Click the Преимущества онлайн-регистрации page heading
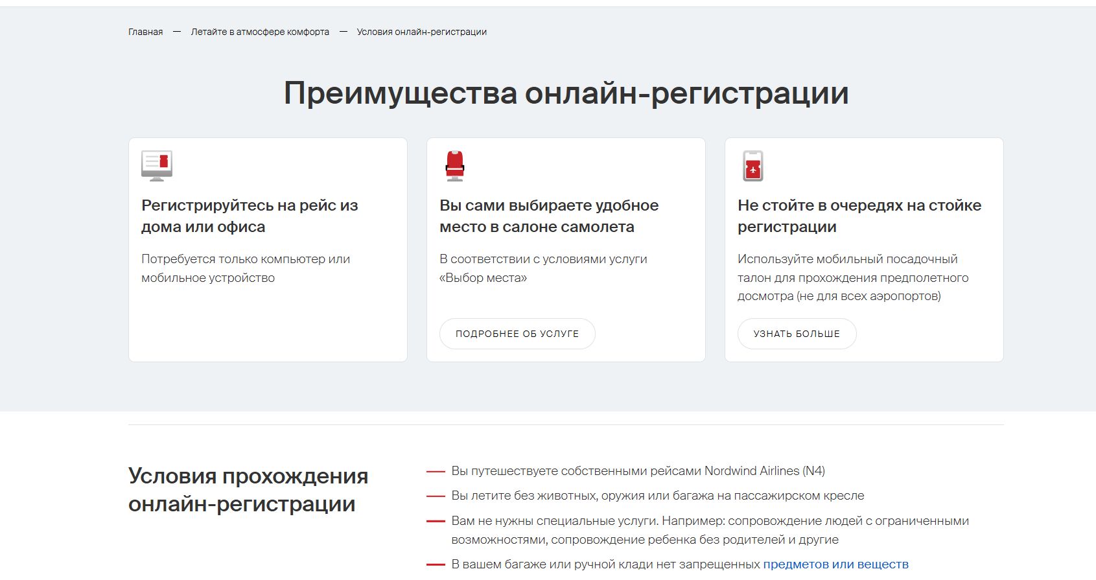This screenshot has height=580, width=1096. click(x=566, y=93)
